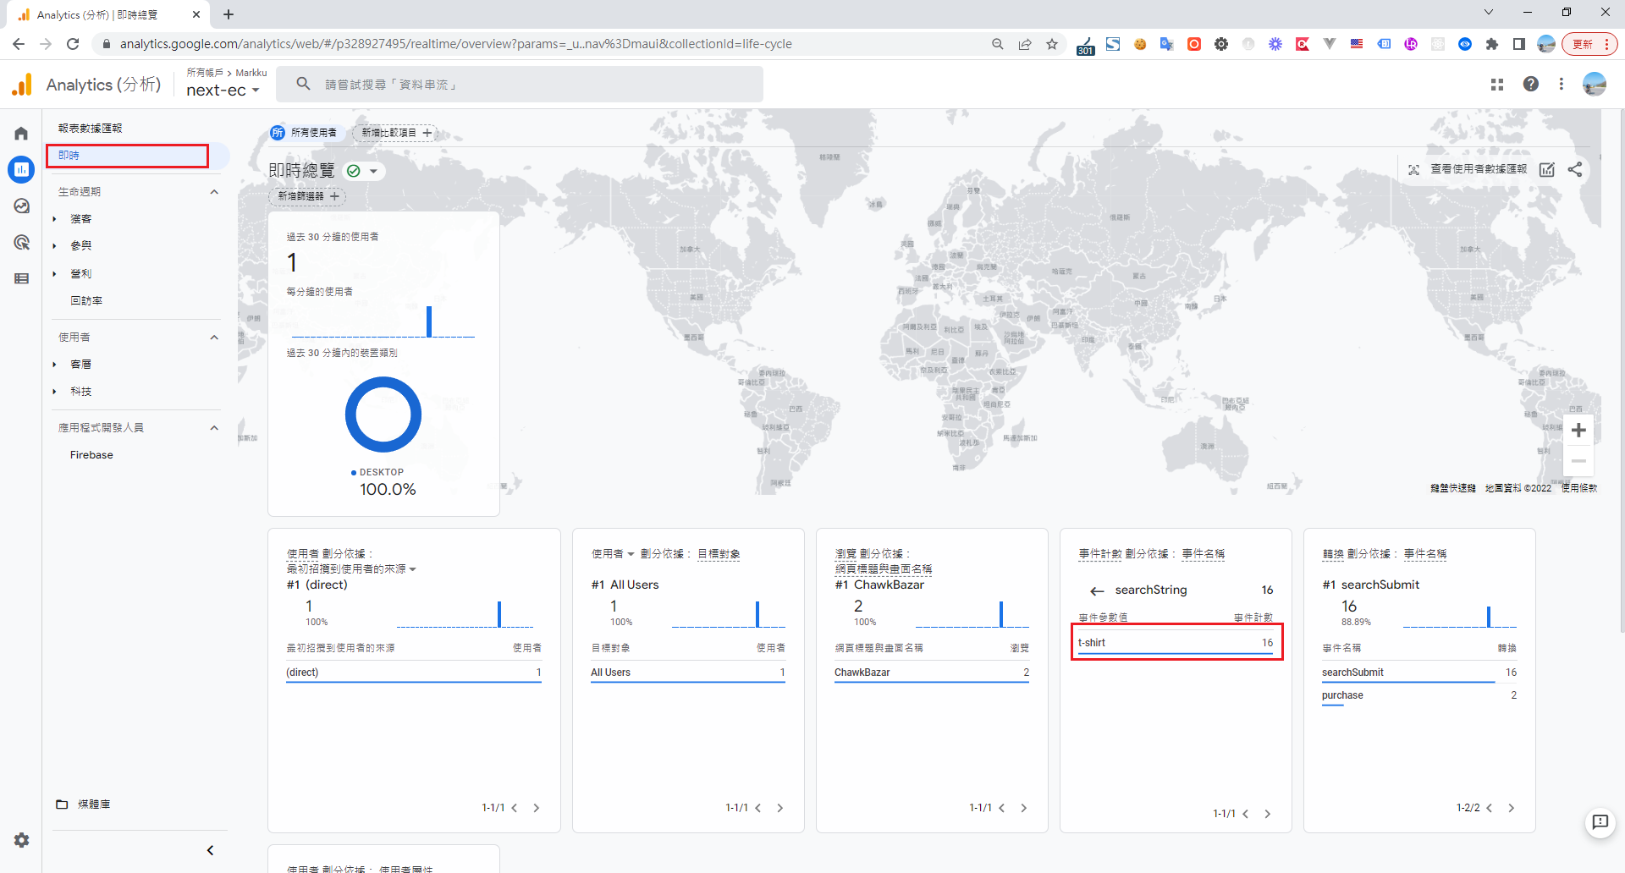Open the report status checkmark dropdown
Screen dimensions: 1625x873
(362, 171)
